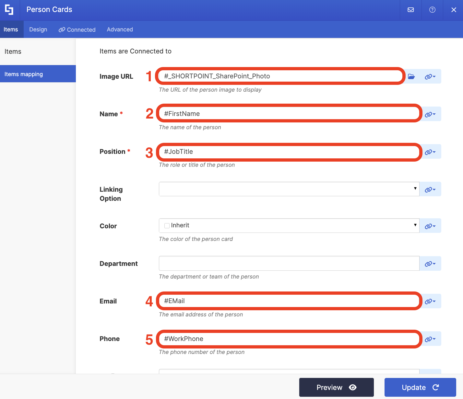The height and width of the screenshot is (399, 463).
Task: Click the Phone field with #WorkPhone
Action: [x=289, y=339]
